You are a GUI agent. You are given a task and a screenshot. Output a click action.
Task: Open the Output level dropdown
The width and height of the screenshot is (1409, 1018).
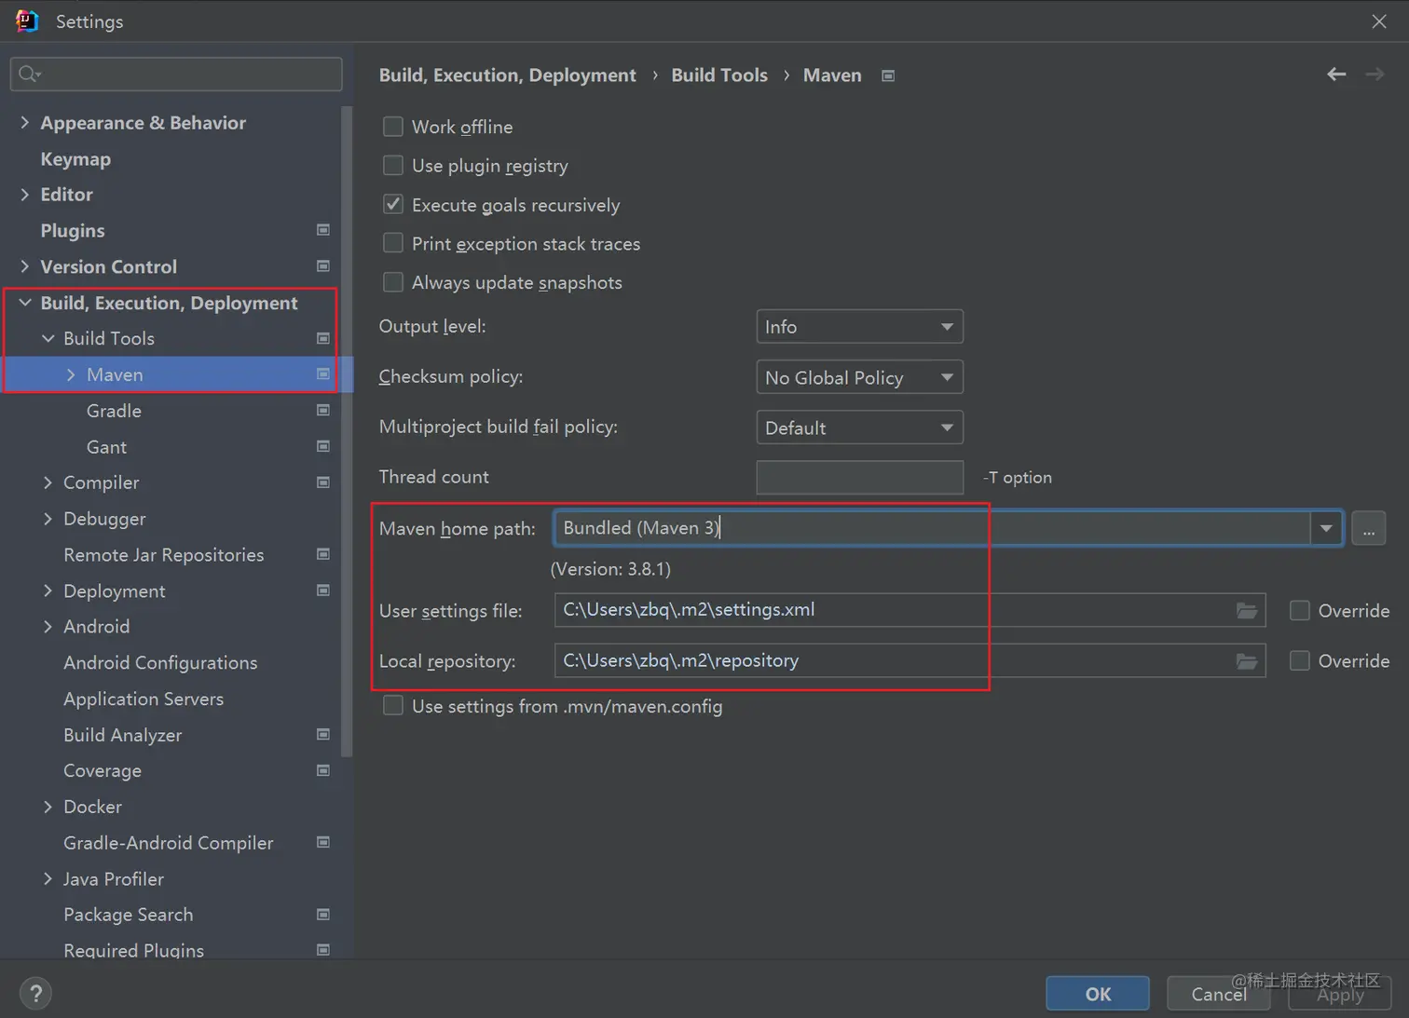click(858, 327)
